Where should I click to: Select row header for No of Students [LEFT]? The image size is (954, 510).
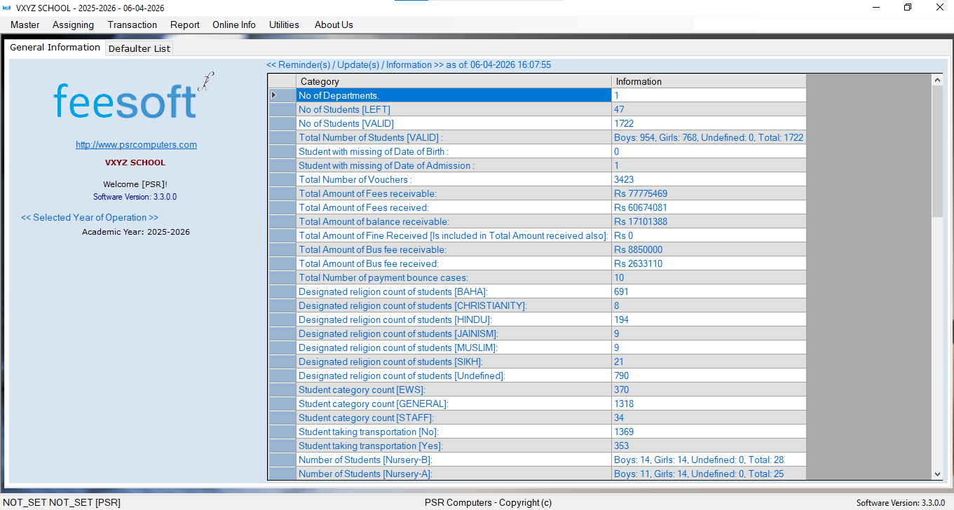(x=282, y=109)
